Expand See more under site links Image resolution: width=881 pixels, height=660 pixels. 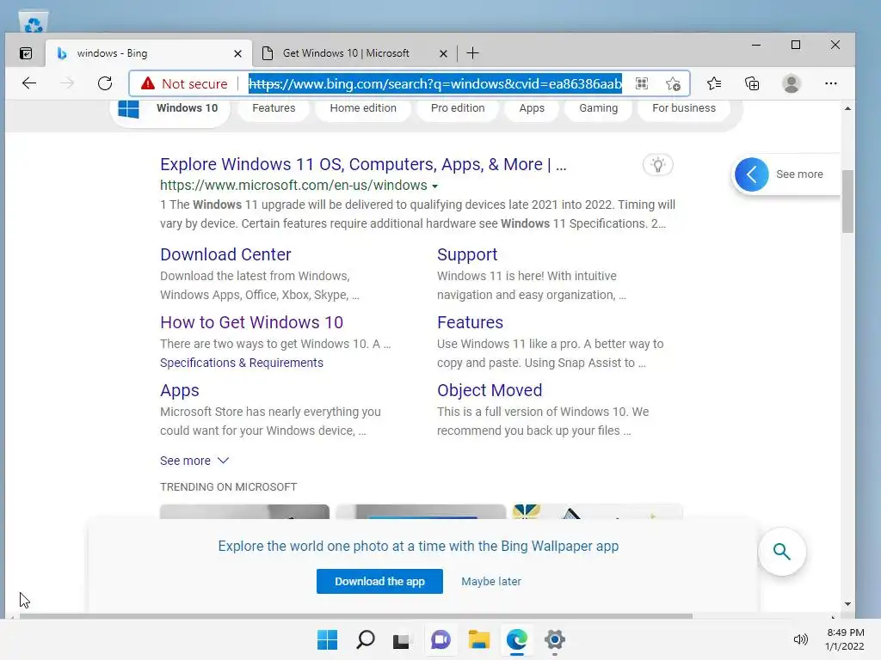coord(194,461)
